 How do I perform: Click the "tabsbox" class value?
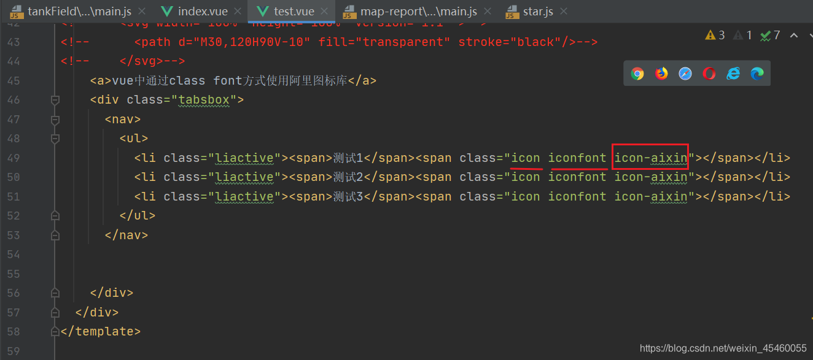203,100
